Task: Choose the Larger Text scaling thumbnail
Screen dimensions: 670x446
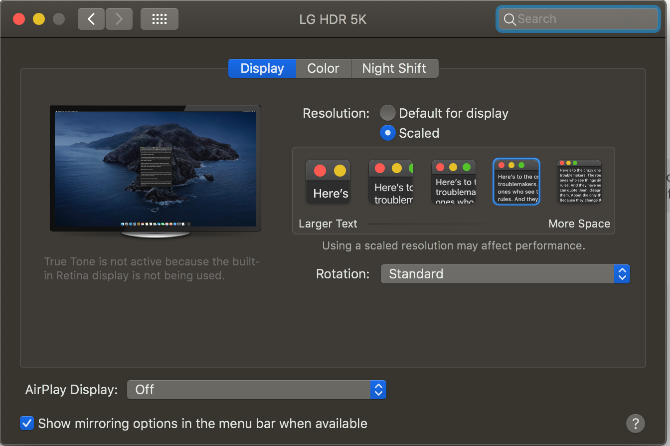Action: tap(328, 182)
